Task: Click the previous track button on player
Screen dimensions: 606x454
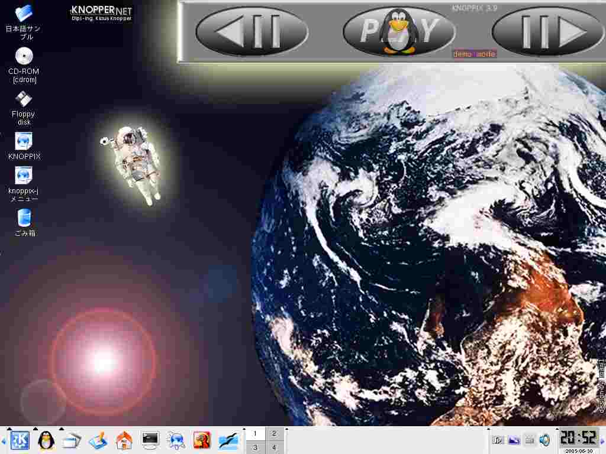Action: pos(252,31)
